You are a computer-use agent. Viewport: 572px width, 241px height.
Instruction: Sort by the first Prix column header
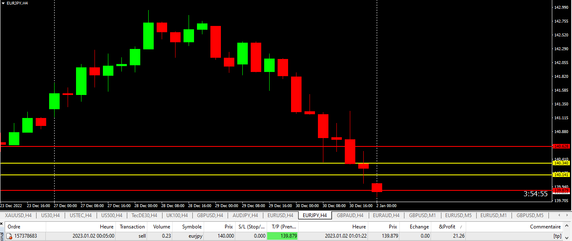(x=220, y=226)
